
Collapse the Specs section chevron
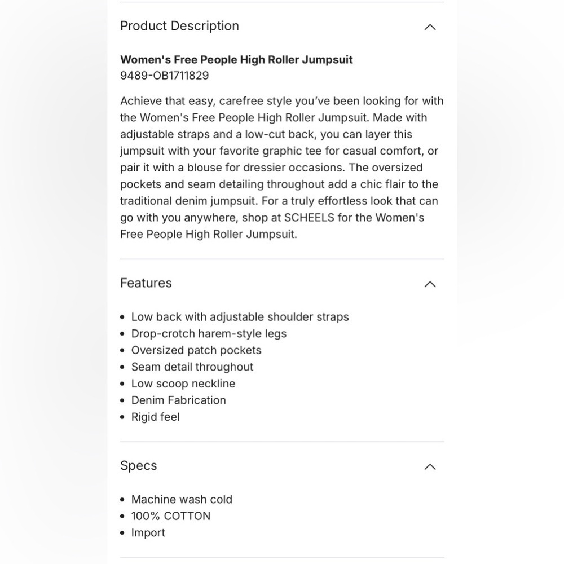point(430,466)
